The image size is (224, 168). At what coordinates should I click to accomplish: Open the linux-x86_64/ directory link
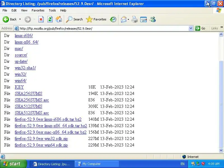point(27,42)
